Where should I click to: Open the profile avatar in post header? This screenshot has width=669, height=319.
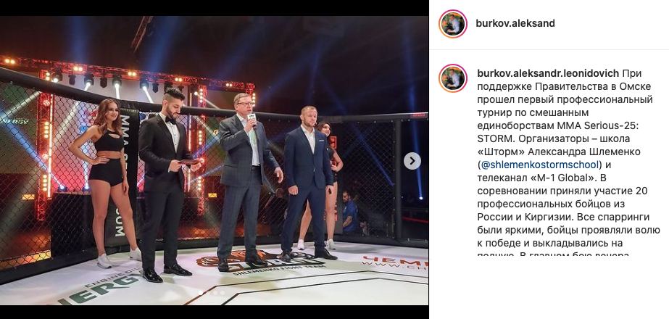pyautogui.click(x=453, y=23)
